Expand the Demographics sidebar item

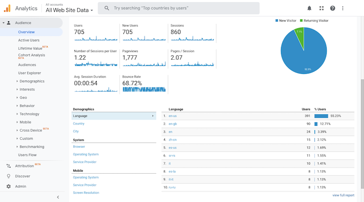click(x=17, y=81)
